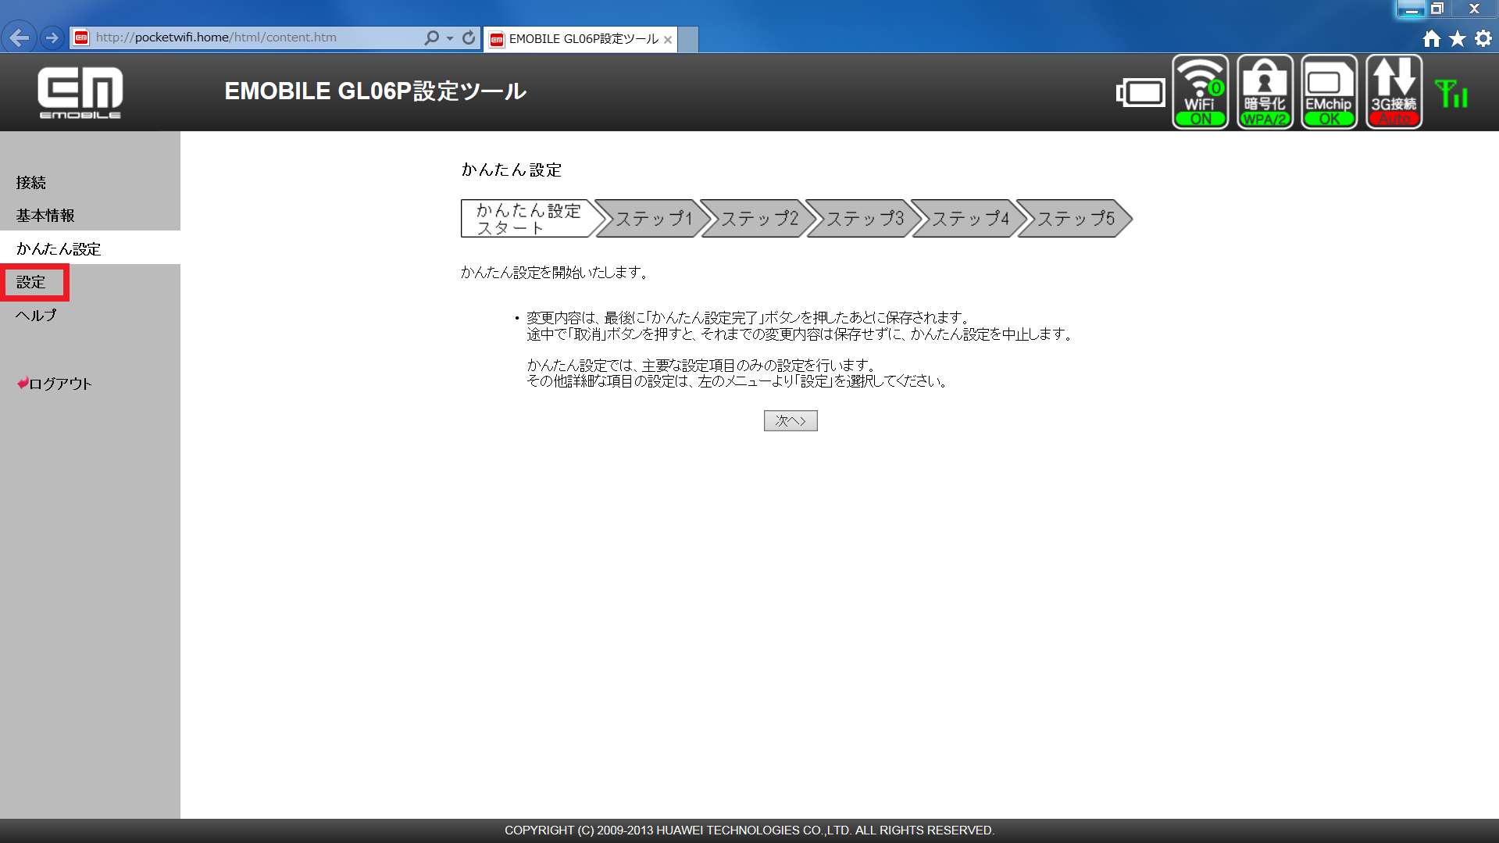Screen dimensions: 1499x843
Task: Click the ログアウト link
Action: pos(59,383)
